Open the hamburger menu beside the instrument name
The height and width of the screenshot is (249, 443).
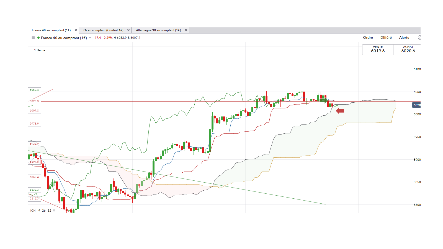[33, 38]
